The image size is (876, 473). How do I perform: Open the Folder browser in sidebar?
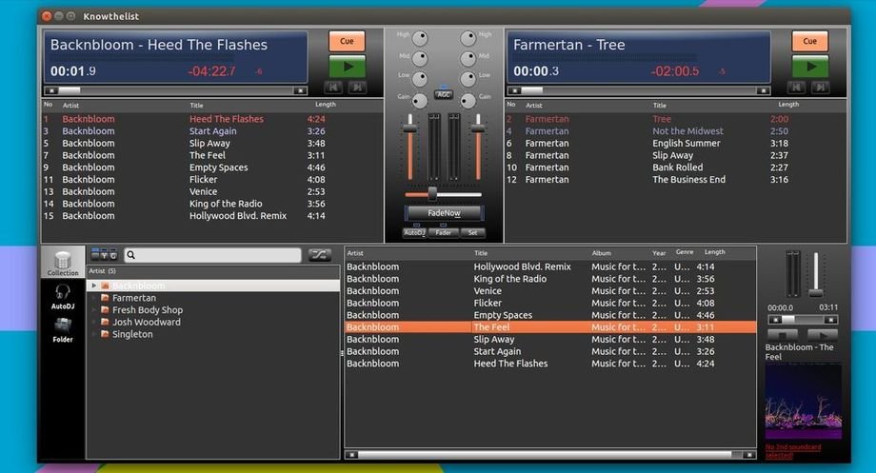63,328
